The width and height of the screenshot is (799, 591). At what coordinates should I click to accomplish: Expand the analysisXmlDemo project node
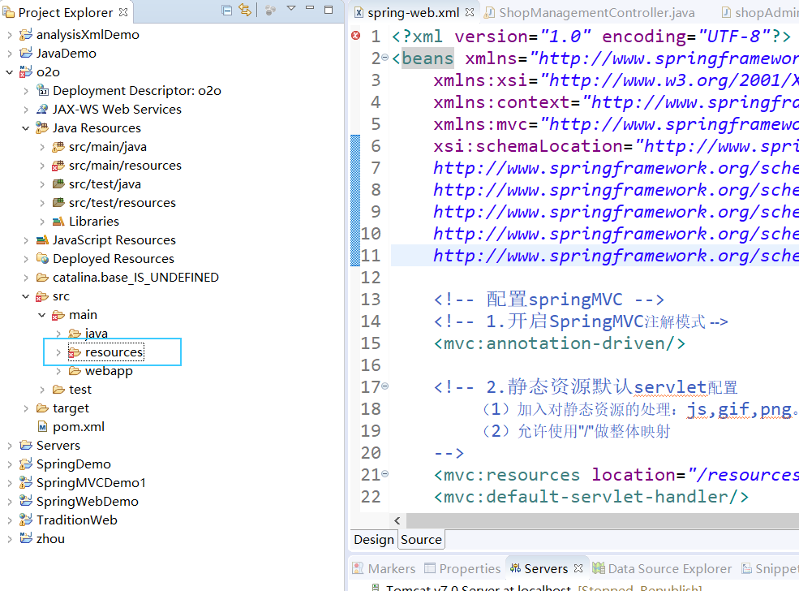tap(9, 35)
